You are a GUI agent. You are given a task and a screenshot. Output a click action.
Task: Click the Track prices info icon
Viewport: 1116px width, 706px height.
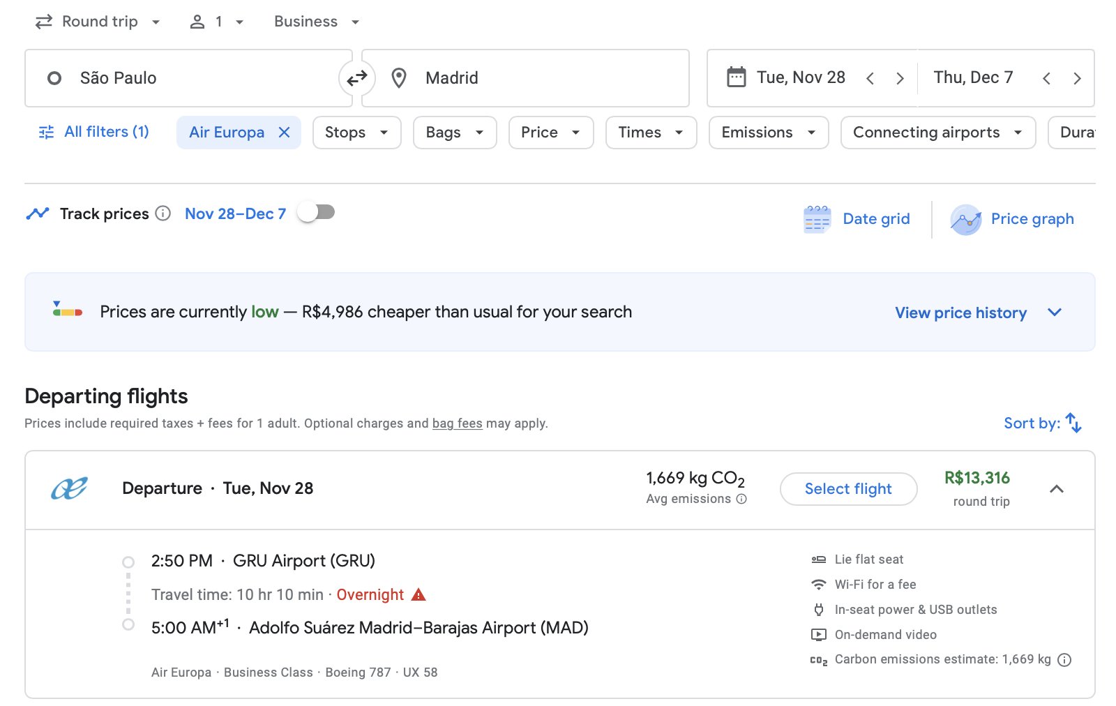coord(163,213)
